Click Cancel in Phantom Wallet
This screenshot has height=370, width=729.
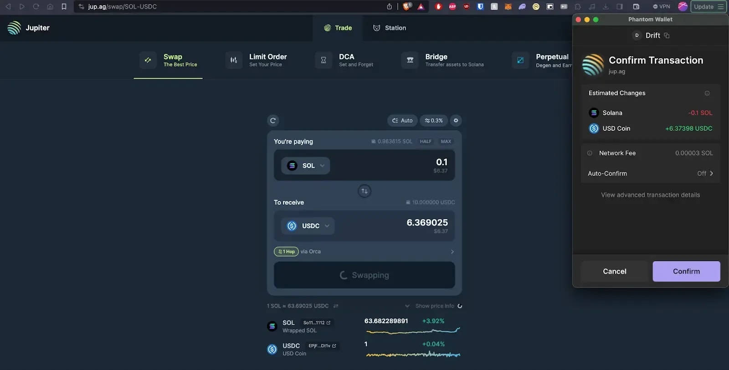click(x=614, y=271)
